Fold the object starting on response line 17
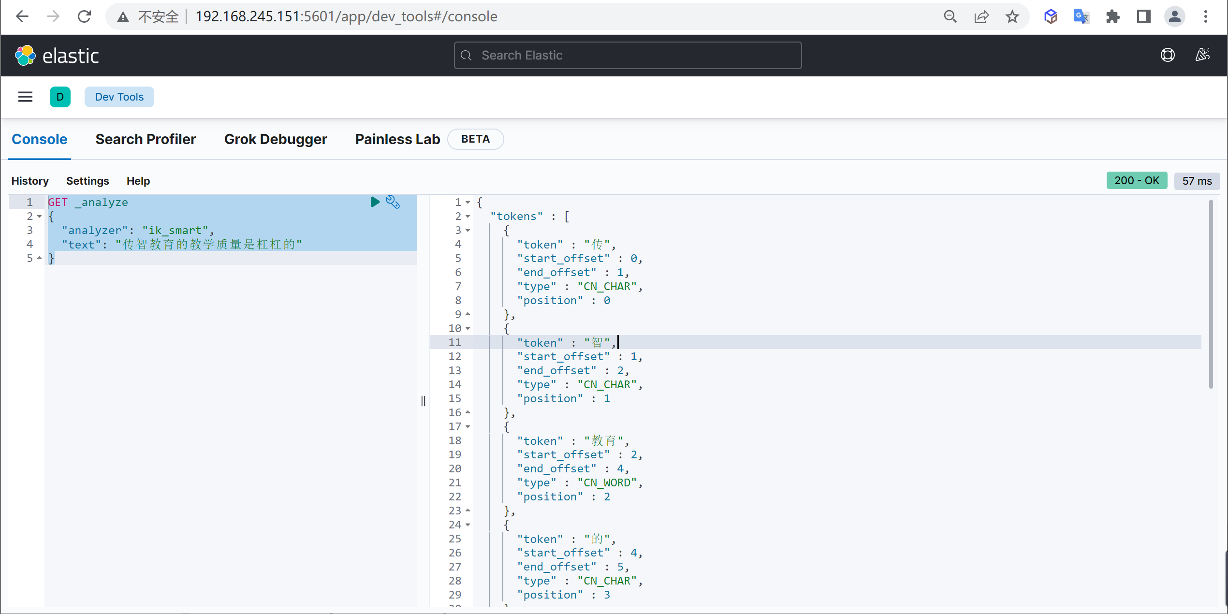The width and height of the screenshot is (1228, 614). [x=468, y=426]
